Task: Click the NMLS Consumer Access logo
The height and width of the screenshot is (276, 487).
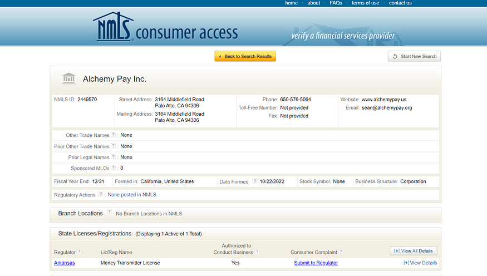Action: pos(165,27)
